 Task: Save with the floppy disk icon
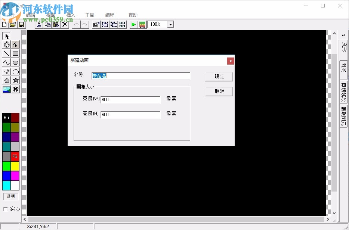pos(22,25)
